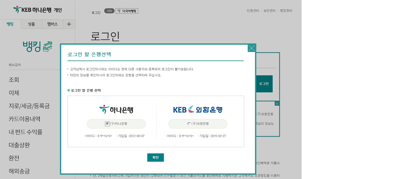Click the 확인 confirm button

(155, 157)
